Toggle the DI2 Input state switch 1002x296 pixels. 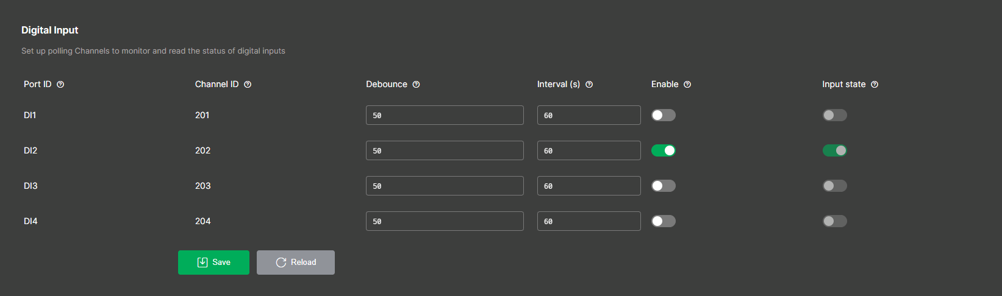(x=834, y=150)
